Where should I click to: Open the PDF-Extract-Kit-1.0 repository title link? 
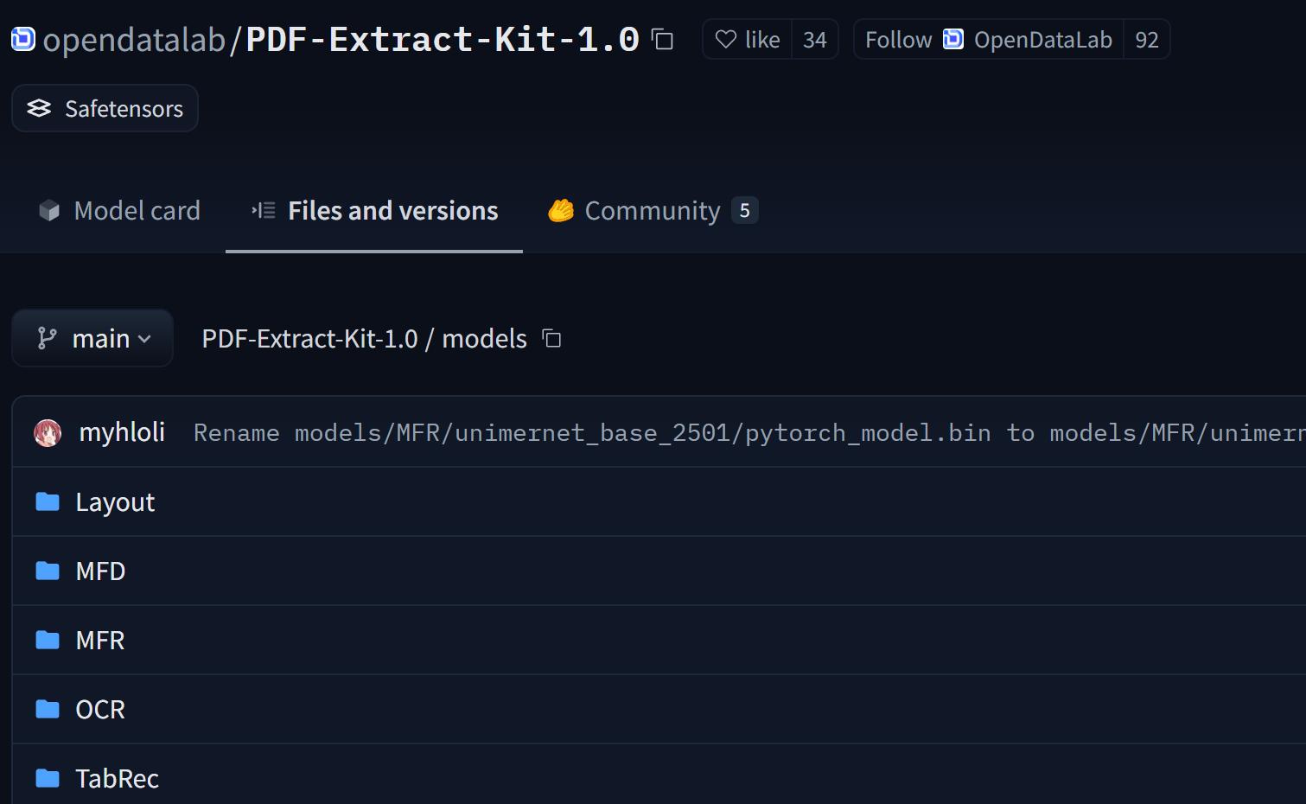coord(443,40)
